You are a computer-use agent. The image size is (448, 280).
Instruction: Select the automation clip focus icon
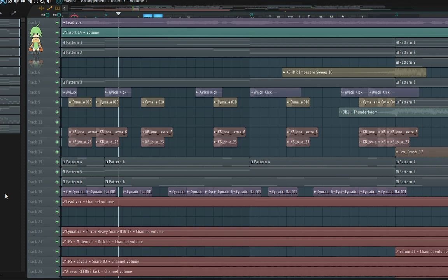(50, 8)
